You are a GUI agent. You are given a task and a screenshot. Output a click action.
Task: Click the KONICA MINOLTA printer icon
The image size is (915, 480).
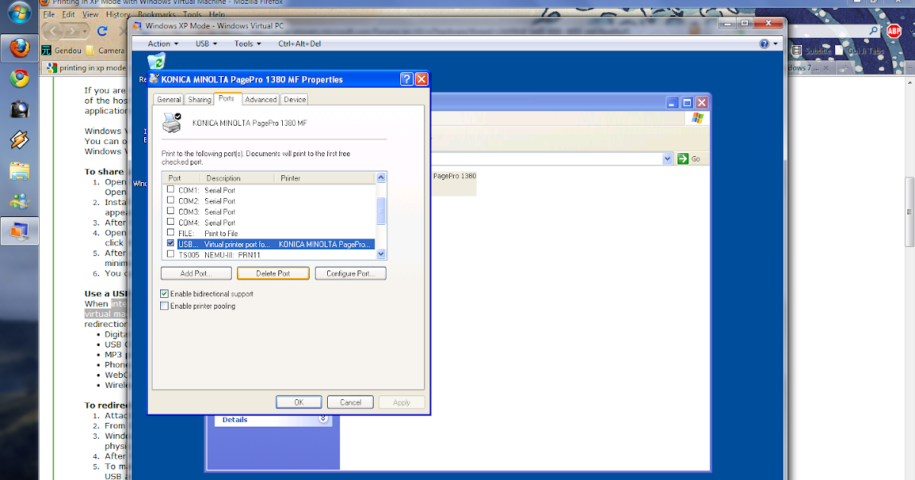coord(172,121)
